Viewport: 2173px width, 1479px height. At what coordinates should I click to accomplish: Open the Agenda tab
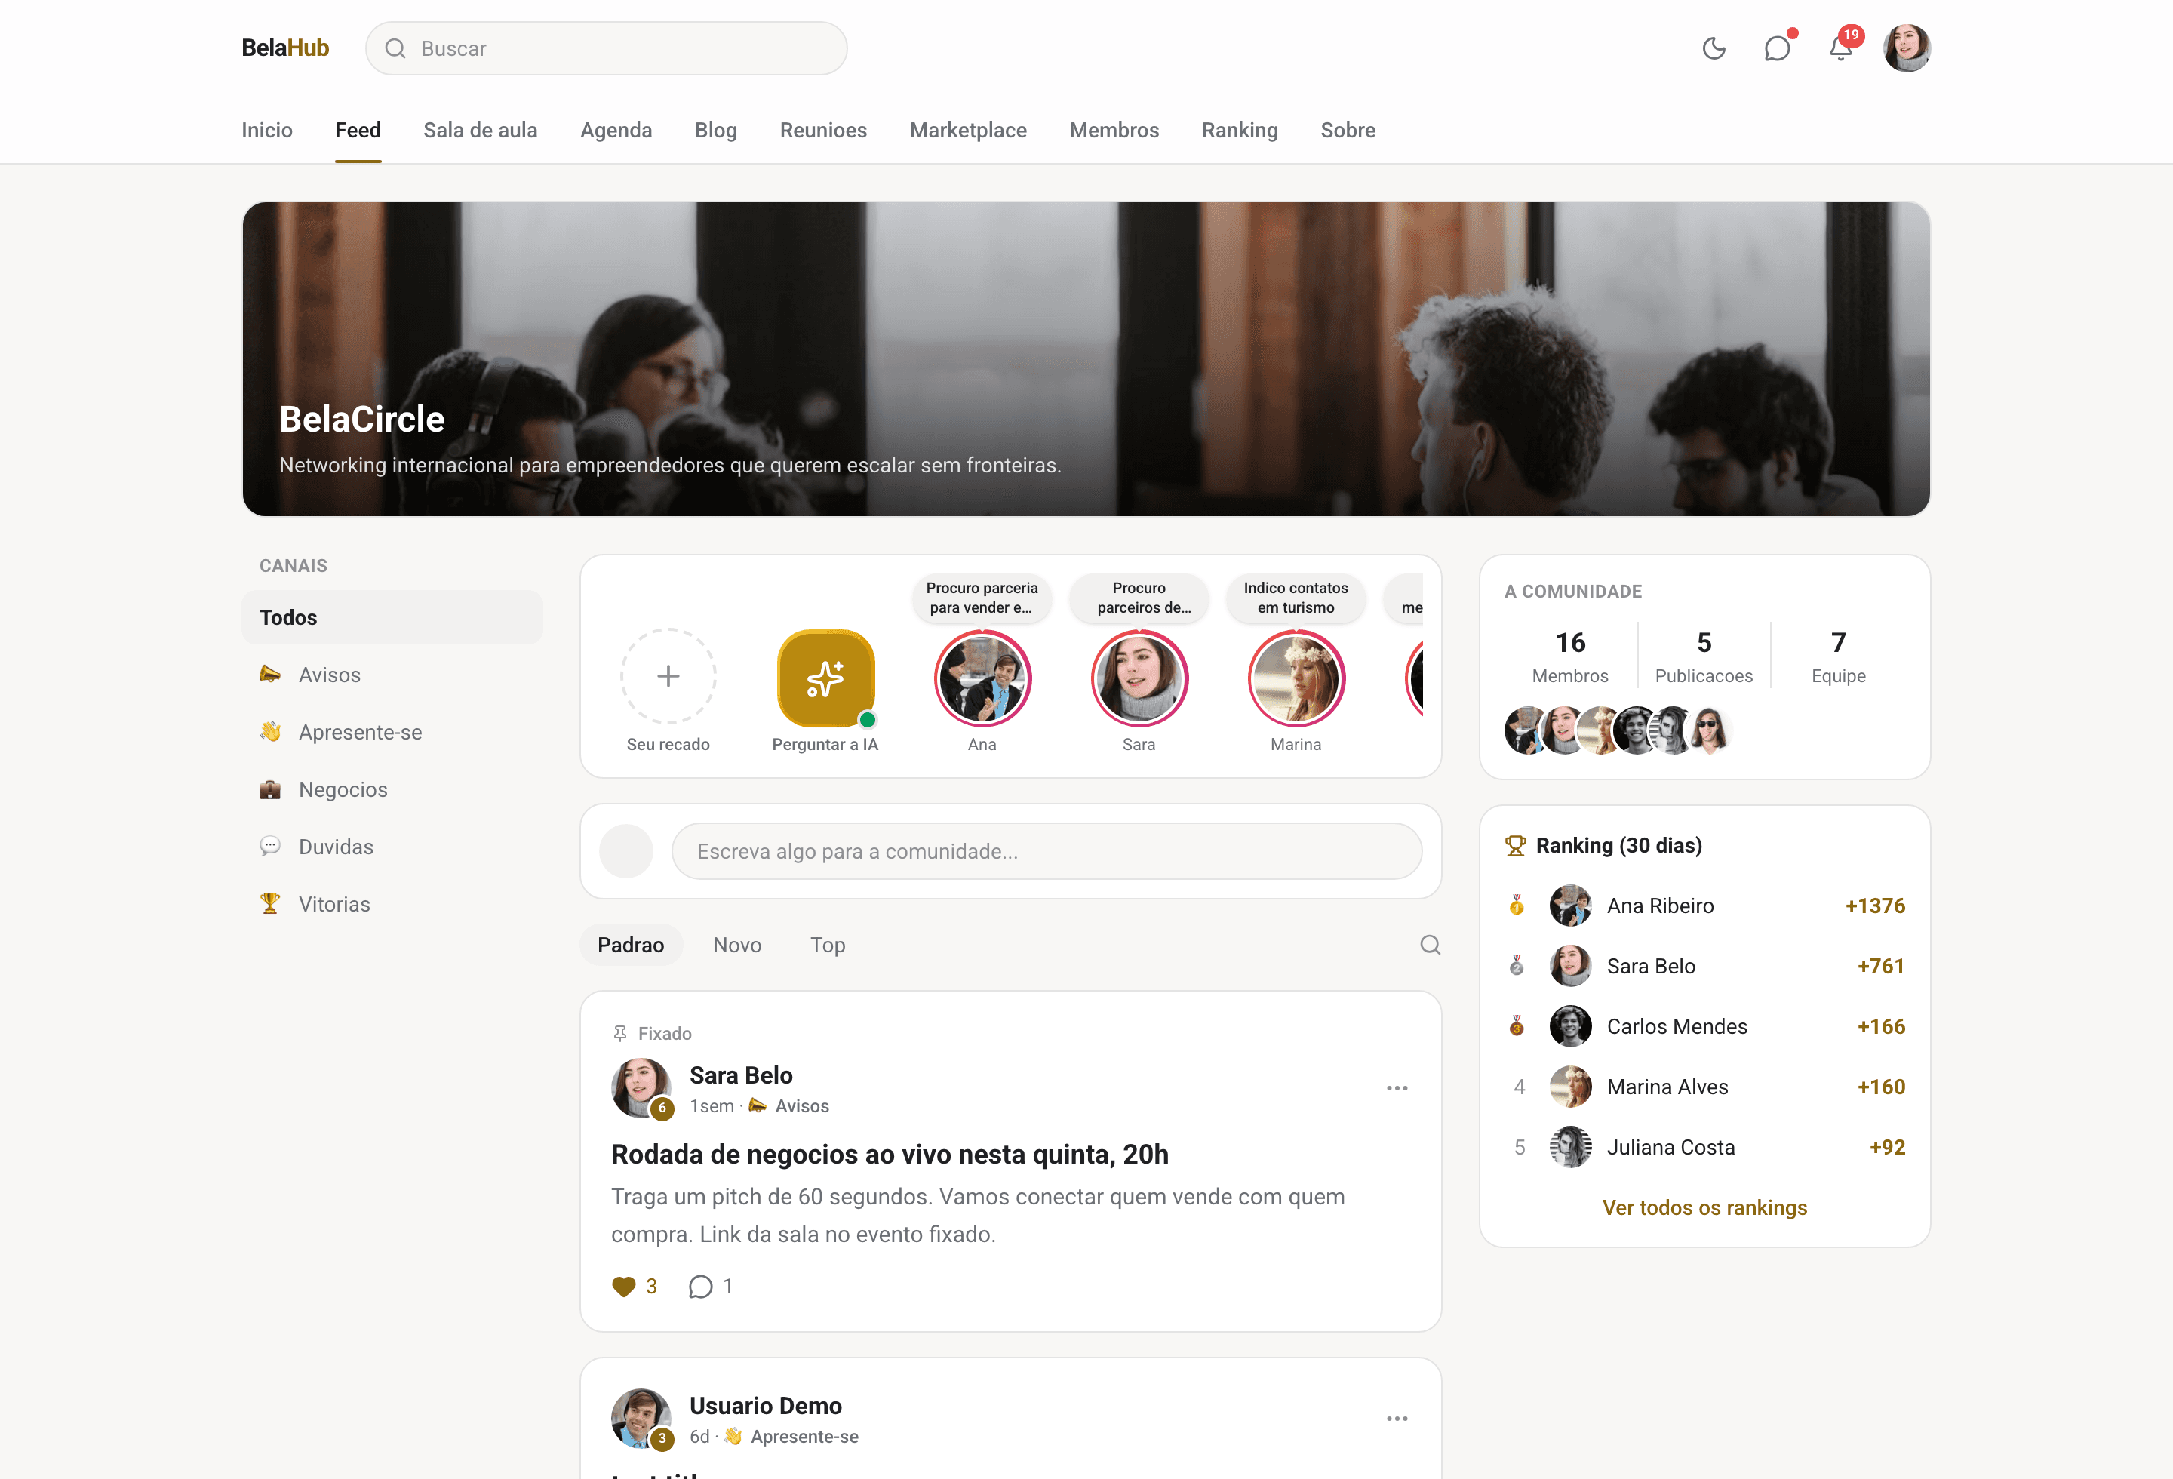[616, 130]
